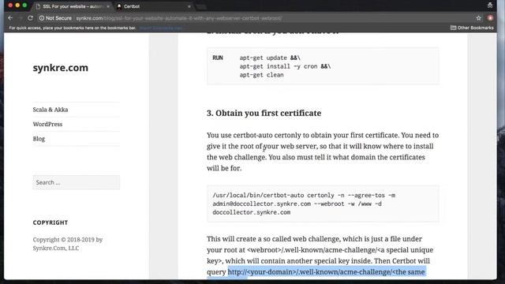Click the 'apt-get clean' code line
Viewport: 505px width, 284px height.
(x=261, y=75)
